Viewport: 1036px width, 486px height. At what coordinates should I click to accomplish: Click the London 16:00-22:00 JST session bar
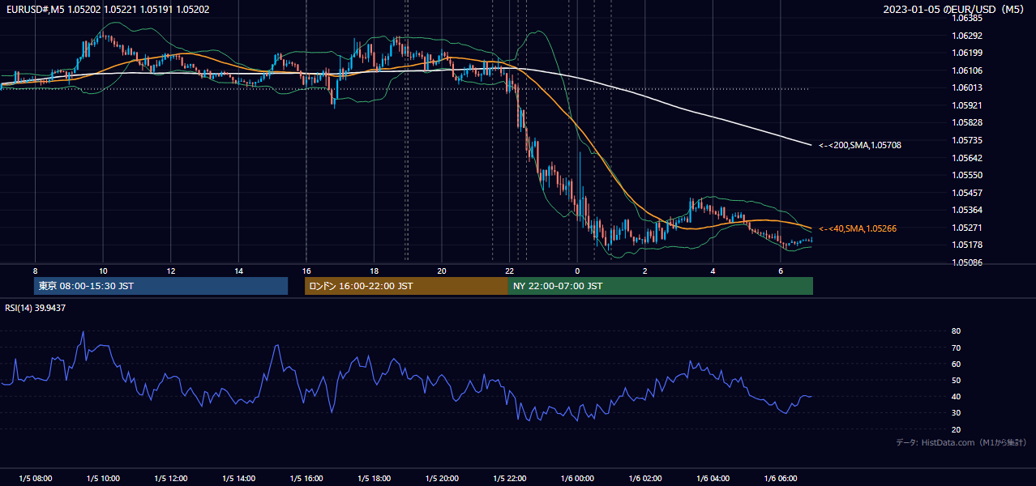(x=406, y=286)
